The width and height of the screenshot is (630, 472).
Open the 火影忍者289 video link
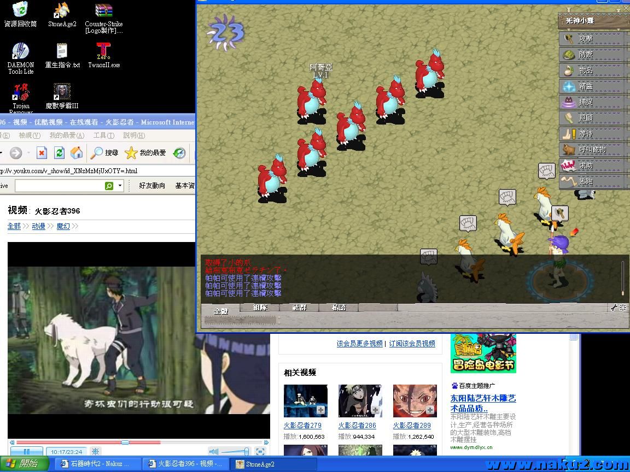(412, 426)
